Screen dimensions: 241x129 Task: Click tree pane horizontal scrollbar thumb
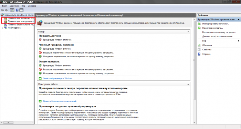(x=9, y=123)
